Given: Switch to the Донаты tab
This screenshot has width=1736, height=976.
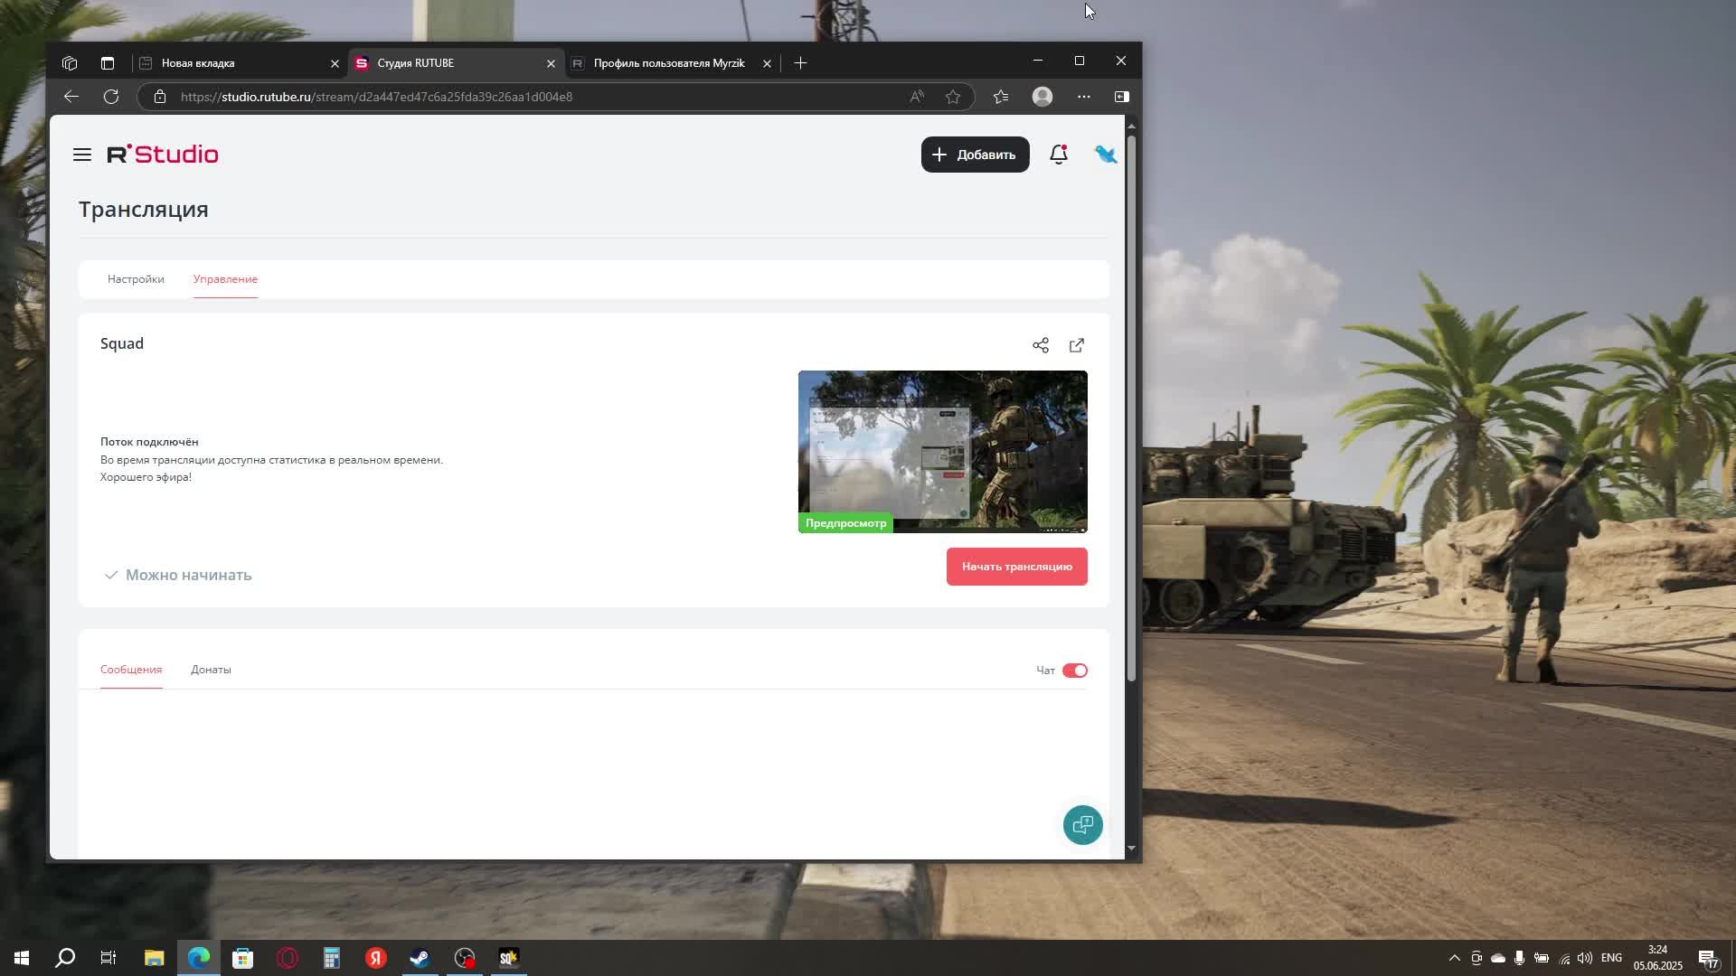Looking at the screenshot, I should click(211, 670).
